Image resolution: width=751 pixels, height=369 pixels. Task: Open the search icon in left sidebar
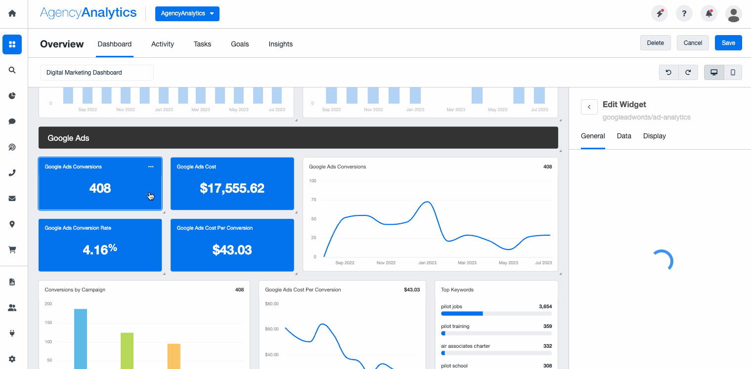[x=12, y=70]
